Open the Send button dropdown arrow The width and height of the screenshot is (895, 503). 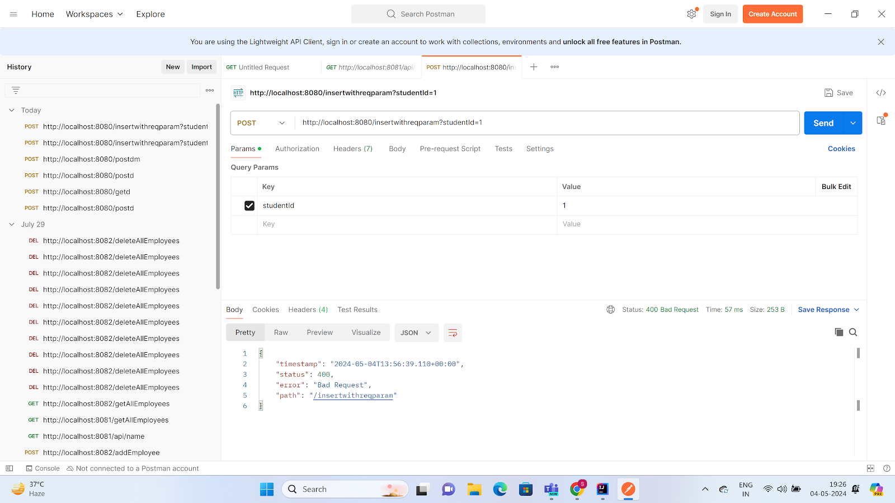pos(852,123)
